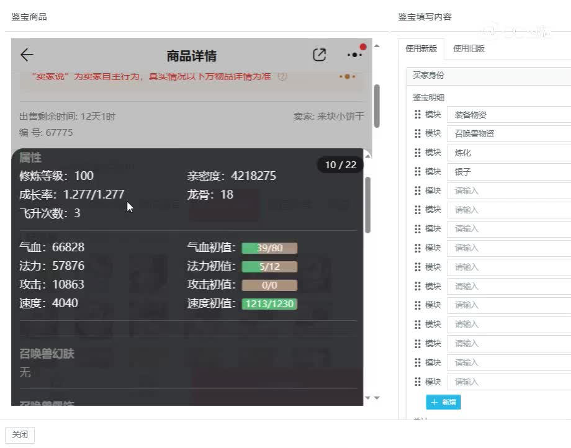The width and height of the screenshot is (571, 448).
Task: Click the plus icon on the 新增 button
Action: click(434, 402)
